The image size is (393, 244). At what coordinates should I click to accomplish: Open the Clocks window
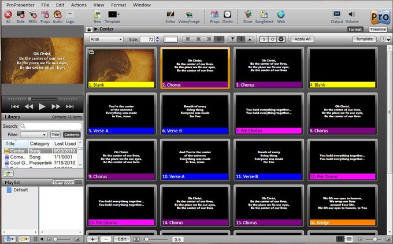[228, 14]
